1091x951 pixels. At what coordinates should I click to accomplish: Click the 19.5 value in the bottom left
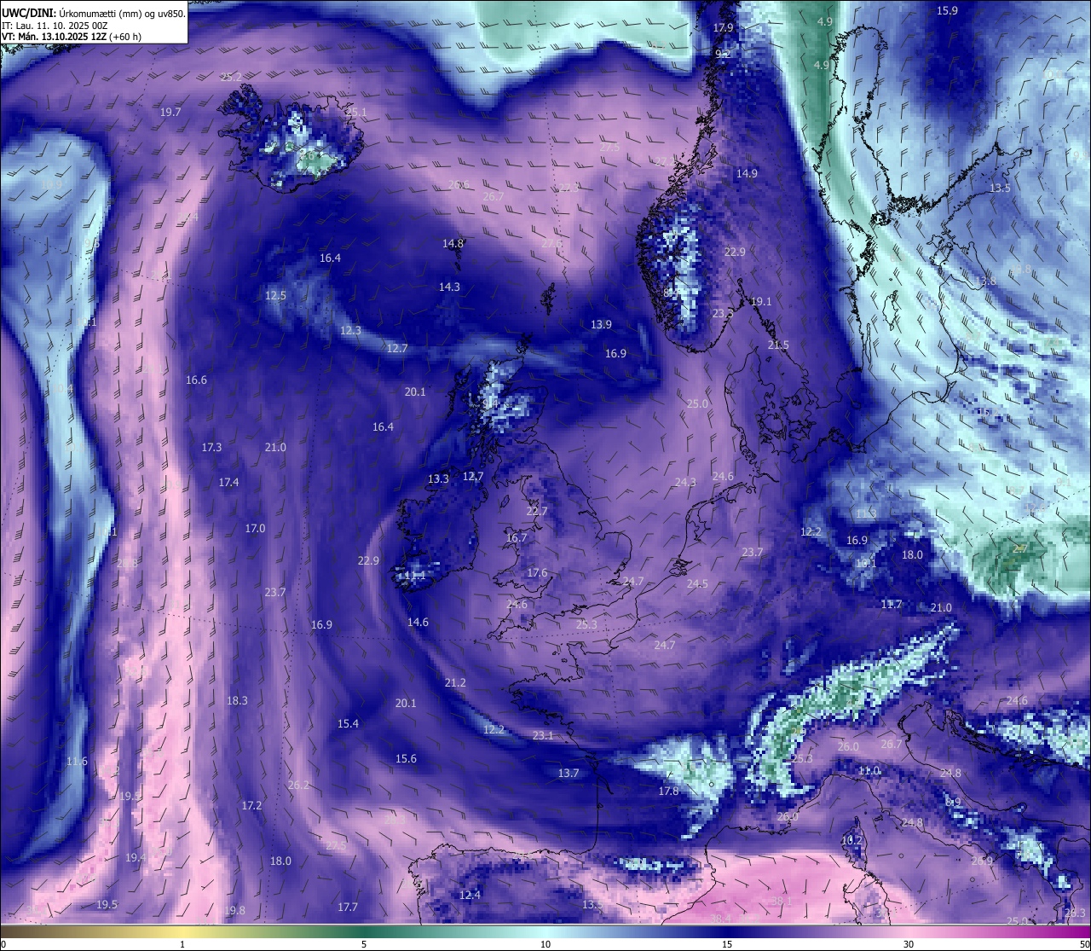click(x=107, y=904)
